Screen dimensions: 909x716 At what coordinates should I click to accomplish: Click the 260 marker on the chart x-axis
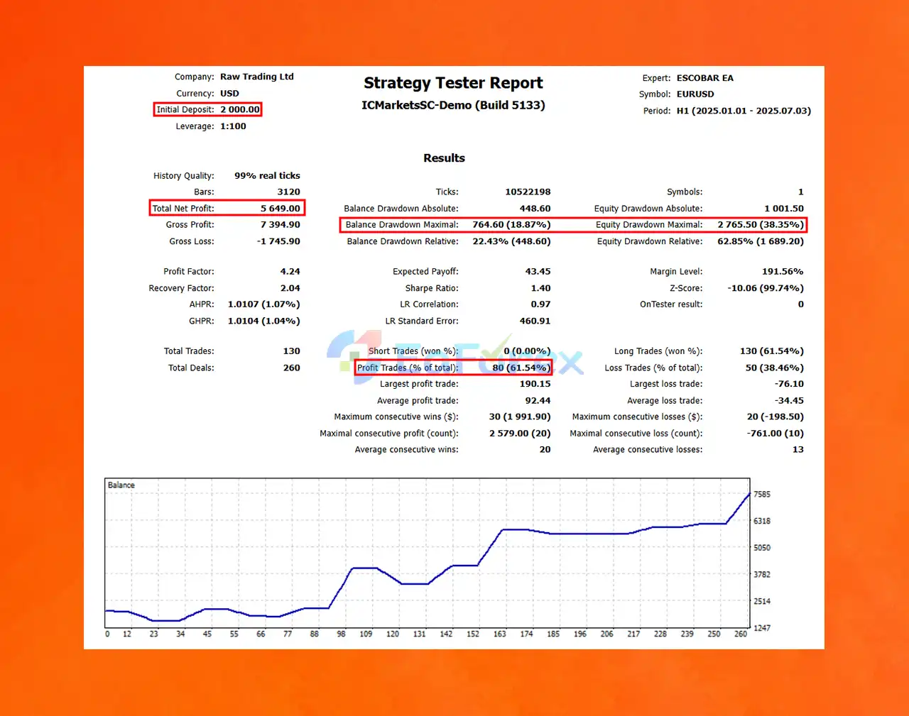point(741,634)
